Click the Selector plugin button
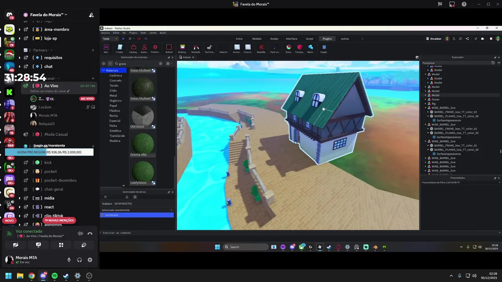The height and width of the screenshot is (282, 502). point(223,49)
